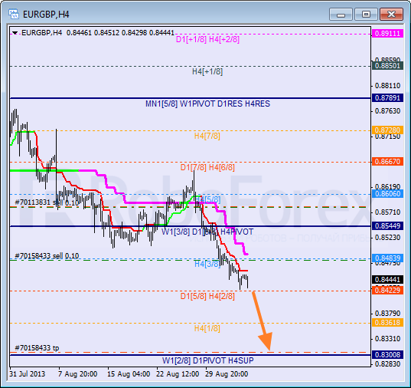This screenshot has height=388, width=411.
Task: Select the 0.87891 navy price tag
Action: pos(387,98)
